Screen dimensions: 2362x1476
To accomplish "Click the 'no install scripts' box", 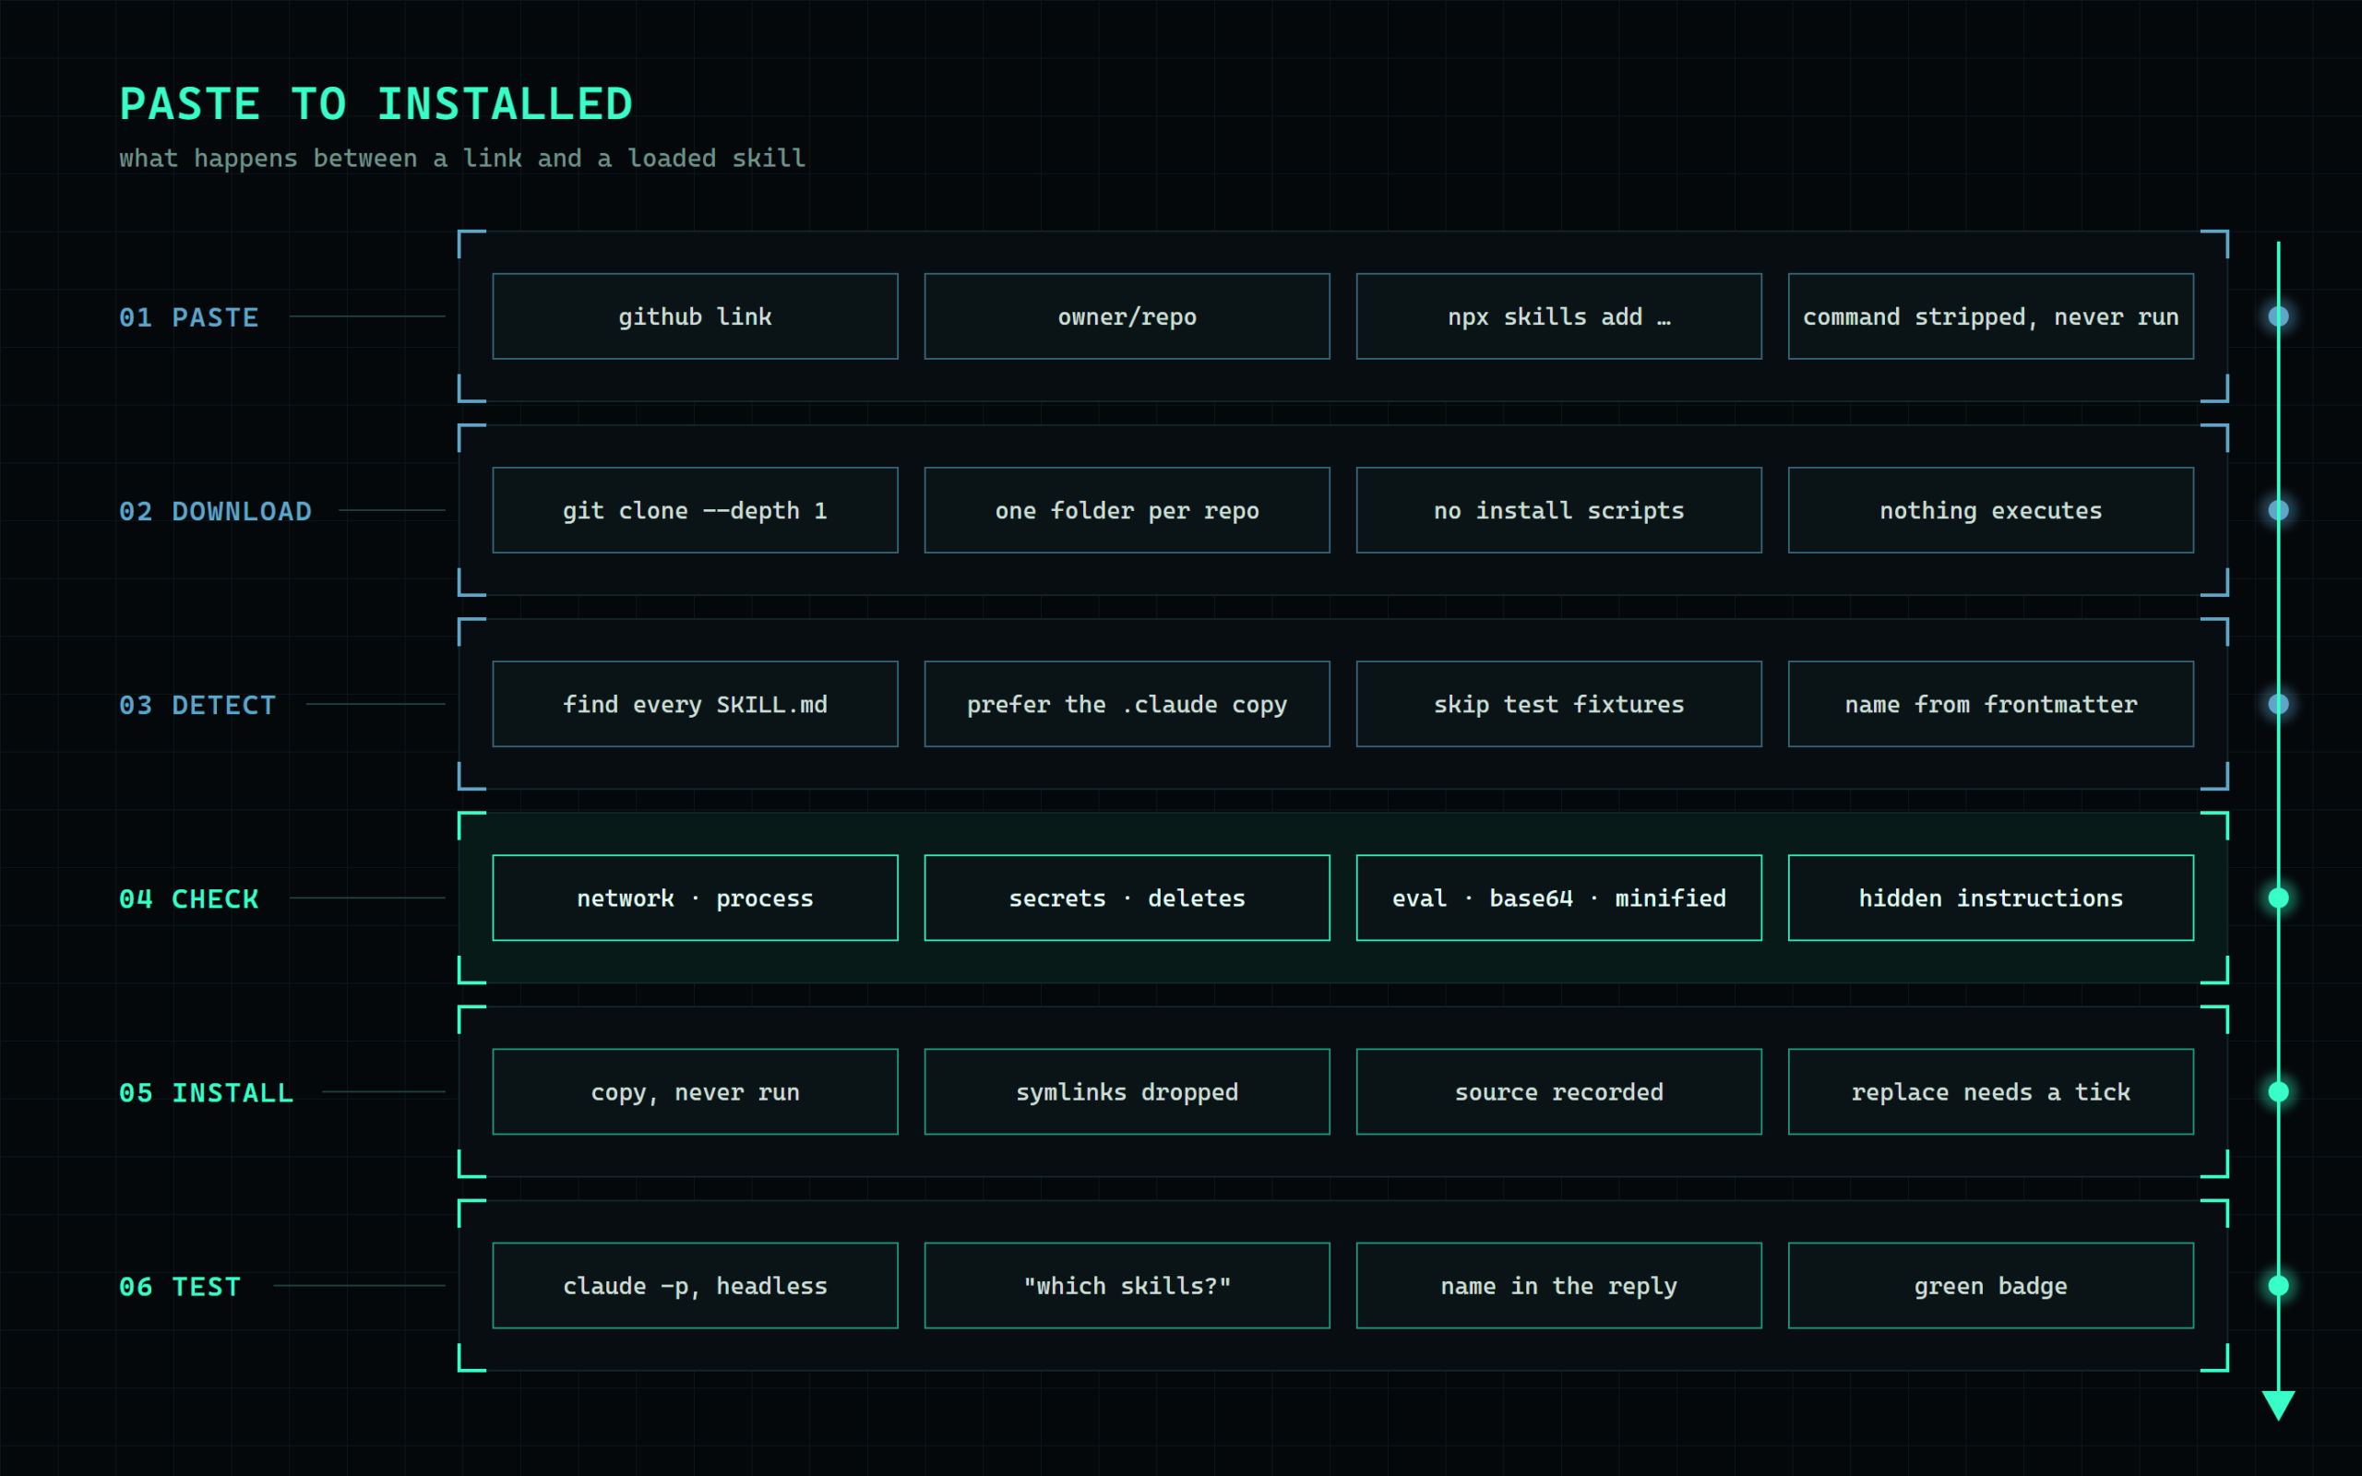I will coord(1558,510).
